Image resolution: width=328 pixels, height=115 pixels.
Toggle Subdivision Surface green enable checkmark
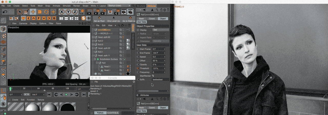tap(125, 59)
